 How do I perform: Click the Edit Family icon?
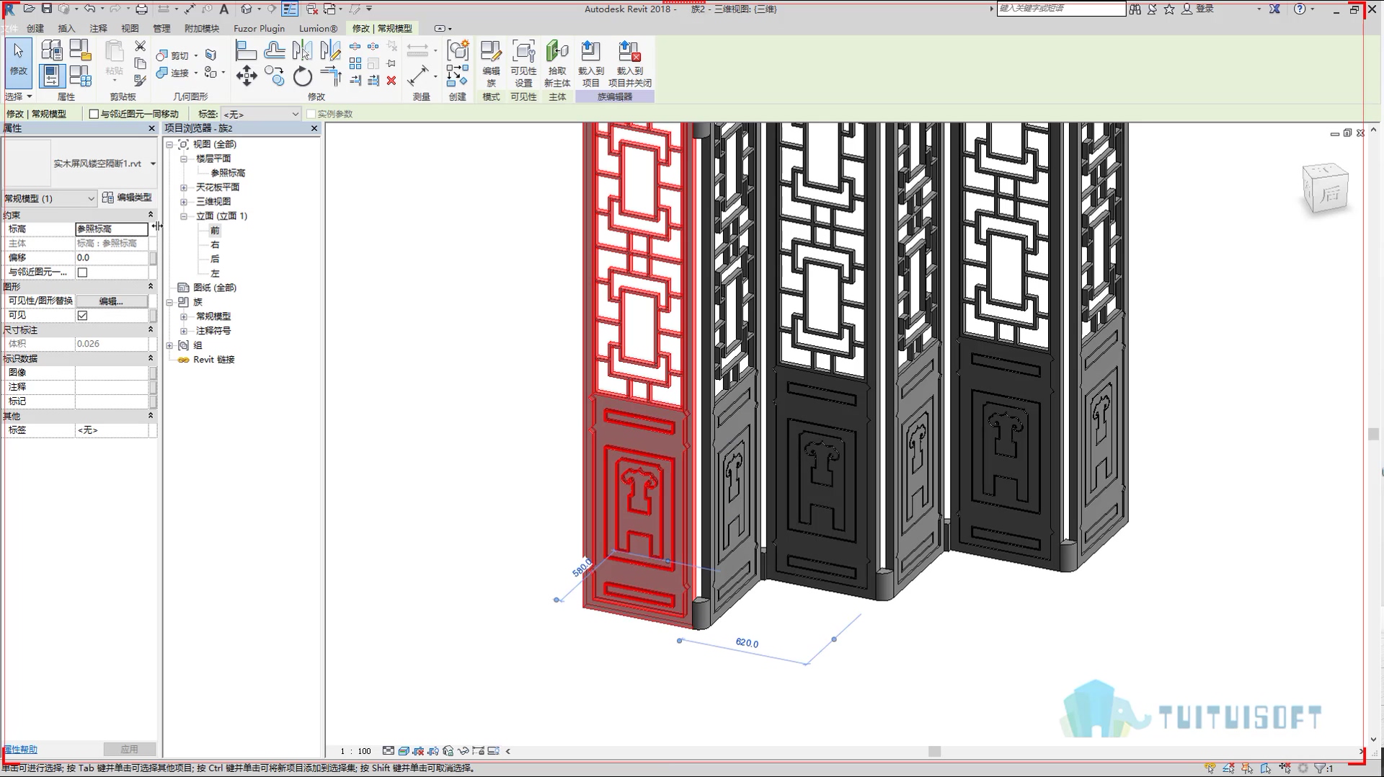point(491,63)
